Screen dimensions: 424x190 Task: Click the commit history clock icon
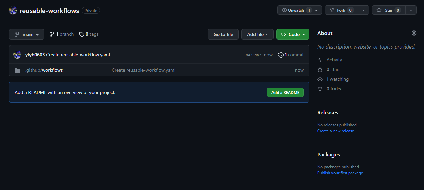281,55
